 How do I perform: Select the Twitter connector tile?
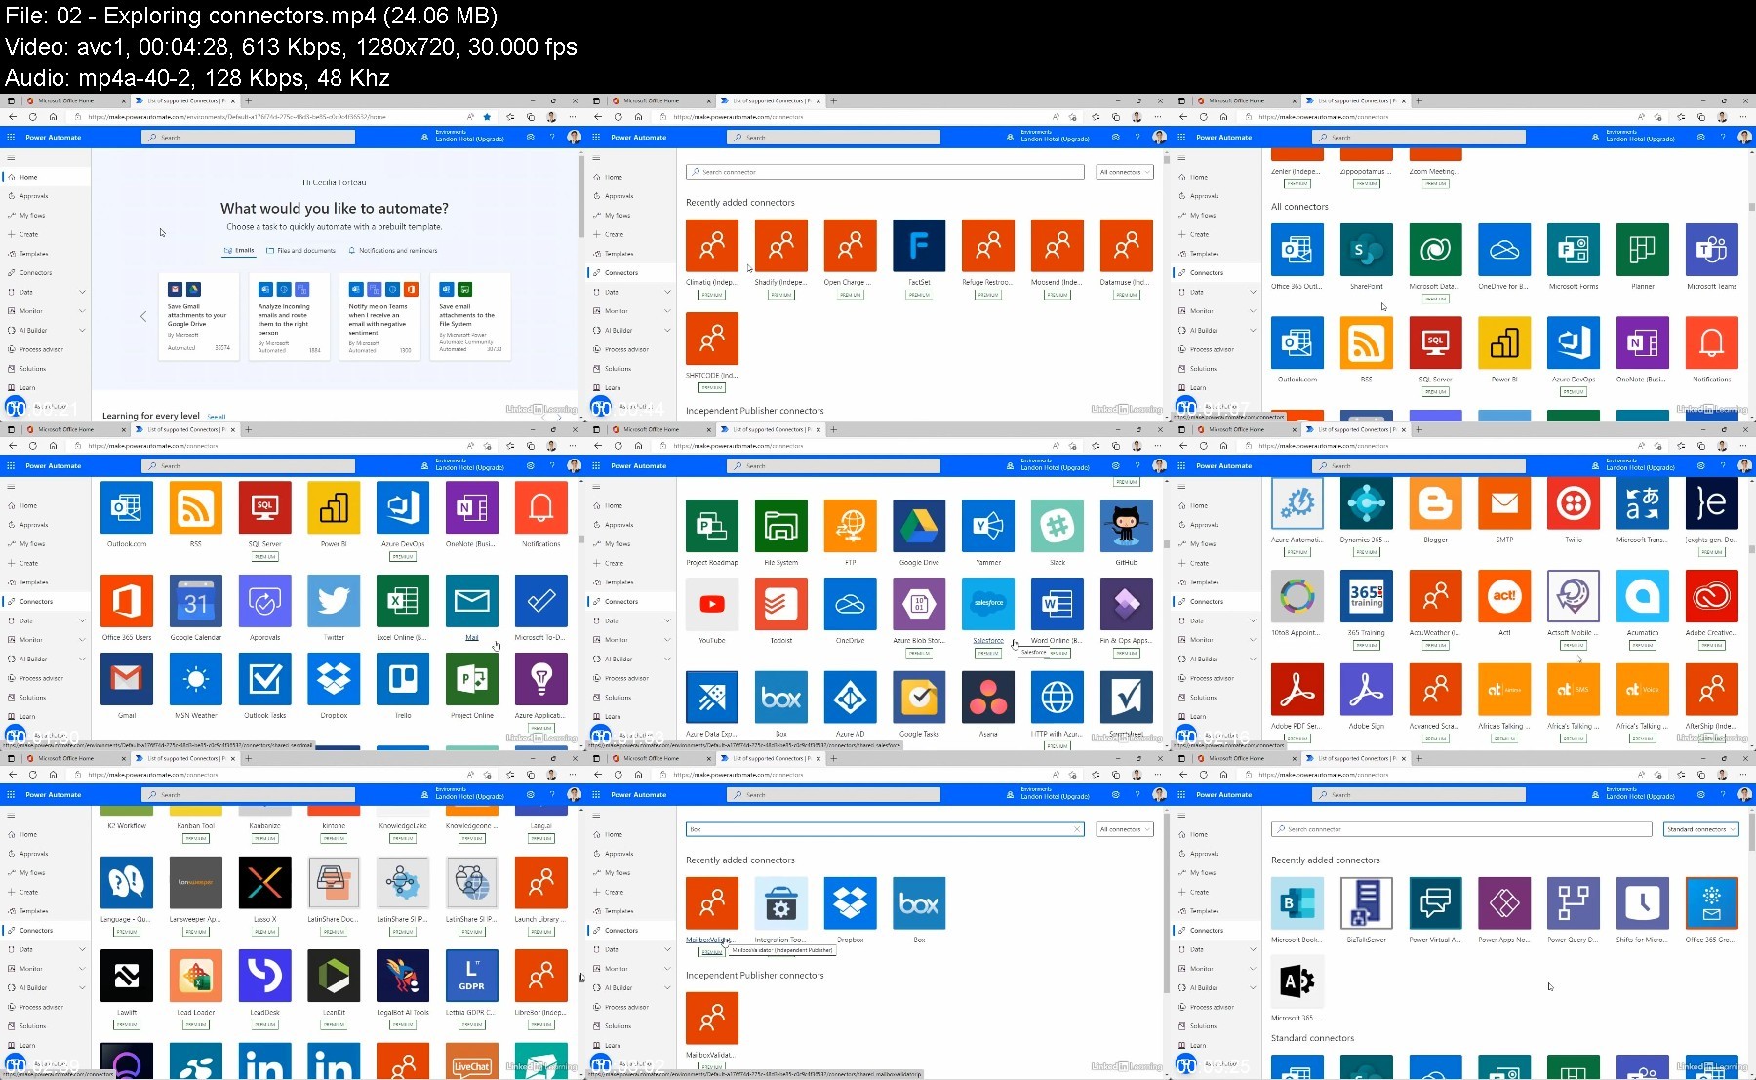click(x=334, y=601)
